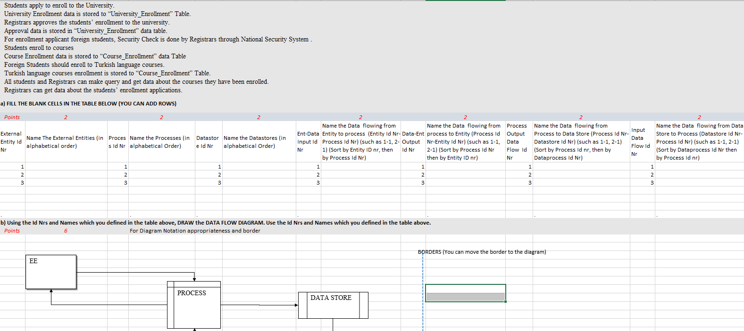Click the 'BORDERS (You can move the border...)' label

pyautogui.click(x=482, y=252)
